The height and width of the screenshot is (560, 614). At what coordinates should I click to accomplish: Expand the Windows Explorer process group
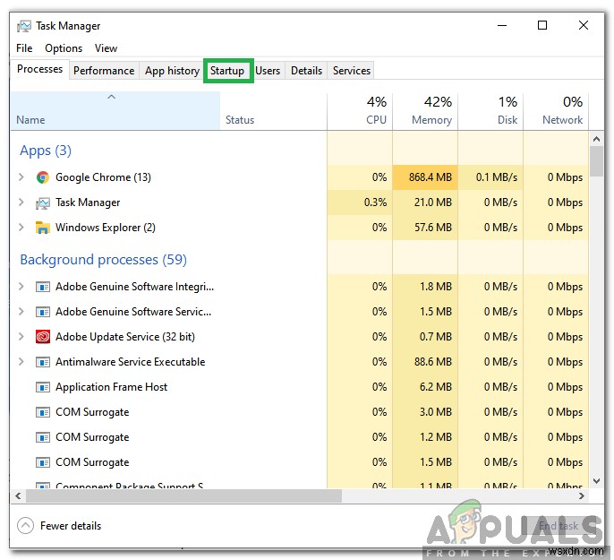(21, 228)
